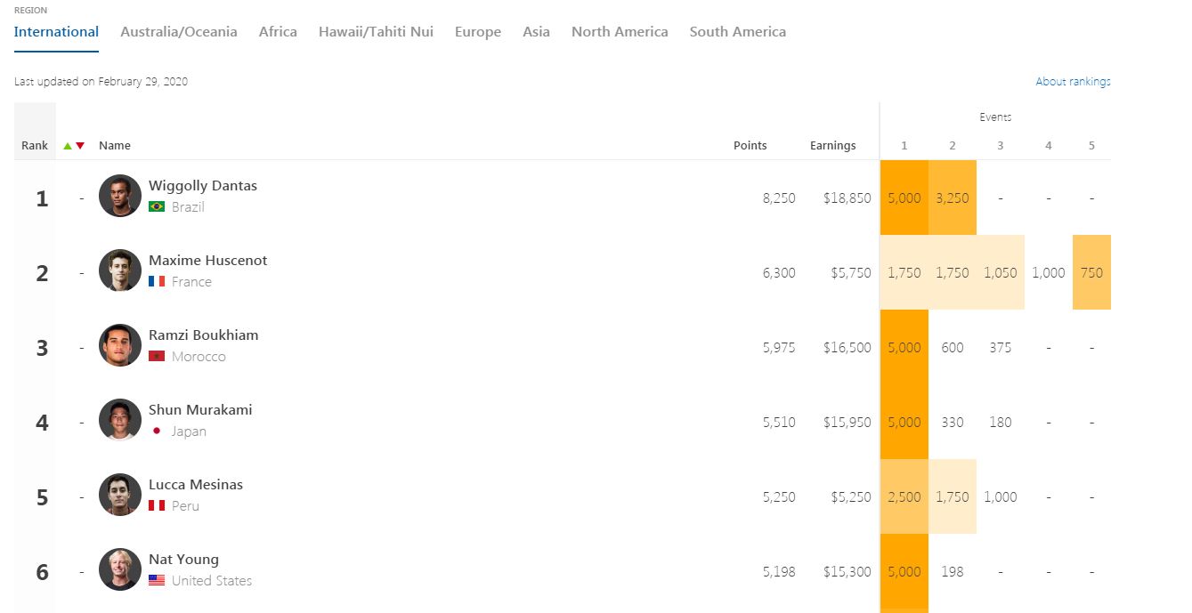Open the About rankings link
Viewport: 1192px width, 613px height.
(1073, 82)
